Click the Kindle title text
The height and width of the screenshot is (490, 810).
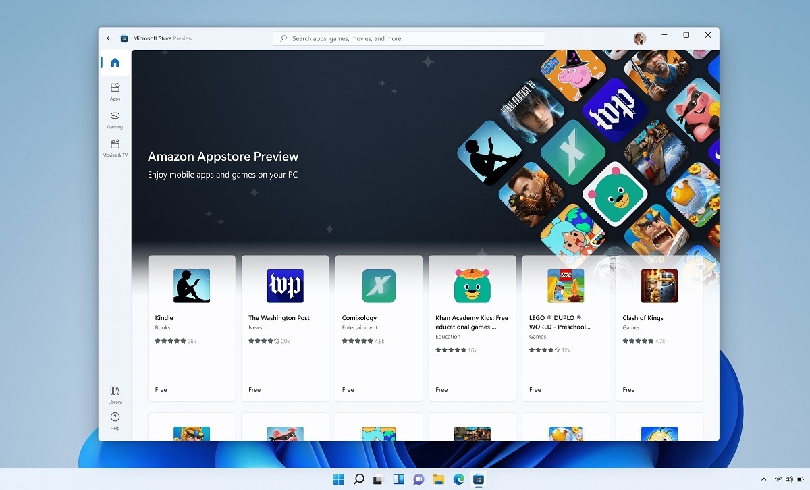pos(164,318)
